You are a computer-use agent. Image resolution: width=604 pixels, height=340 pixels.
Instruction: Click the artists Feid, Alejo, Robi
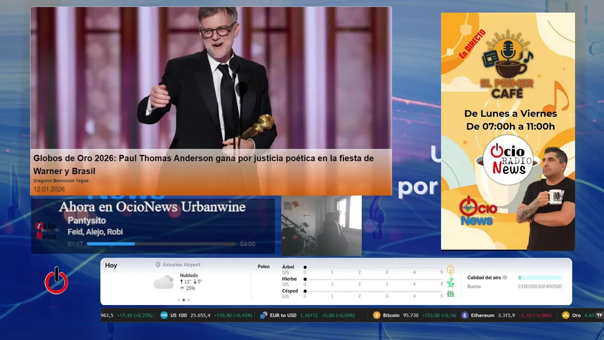(x=95, y=232)
